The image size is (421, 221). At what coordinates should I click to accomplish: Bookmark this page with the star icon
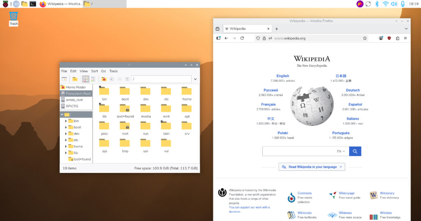coord(365,38)
